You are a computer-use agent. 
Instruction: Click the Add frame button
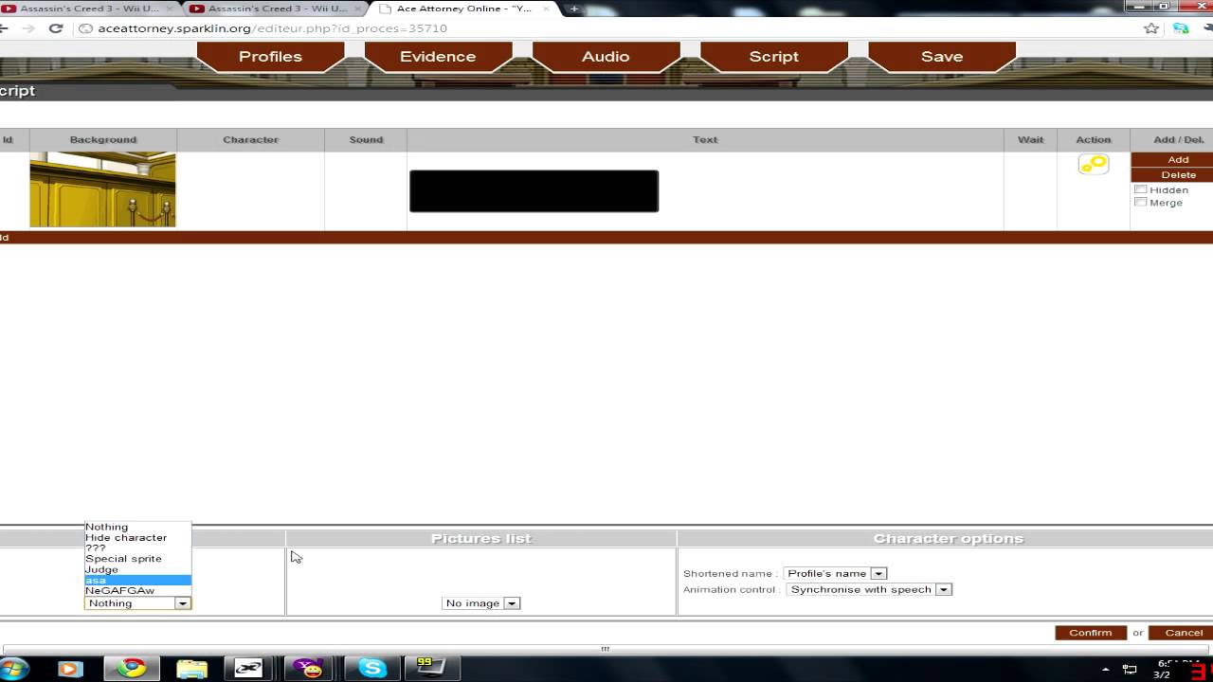[x=1178, y=160]
